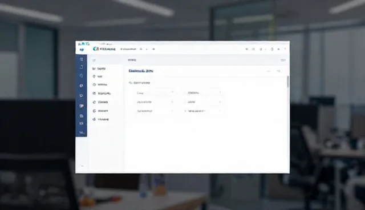Click the topmost icon in the blue sidebar
The image size is (365, 210).
pos(81,59)
